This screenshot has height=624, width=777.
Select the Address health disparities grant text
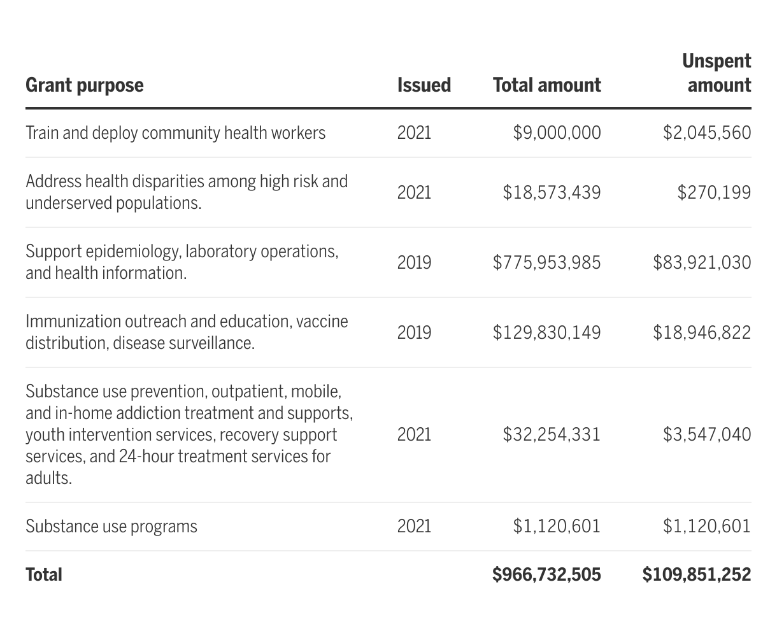point(187,192)
